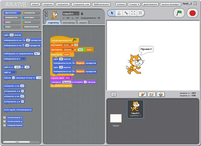Click the value 32 in set num block
This screenshot has width=201, height=146.
pyautogui.click(x=76, y=45)
